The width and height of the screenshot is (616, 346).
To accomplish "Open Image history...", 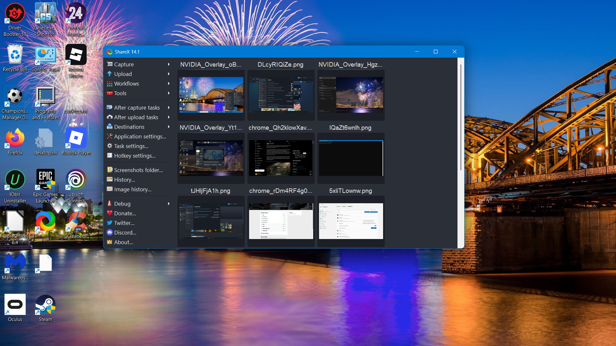I will coord(133,189).
